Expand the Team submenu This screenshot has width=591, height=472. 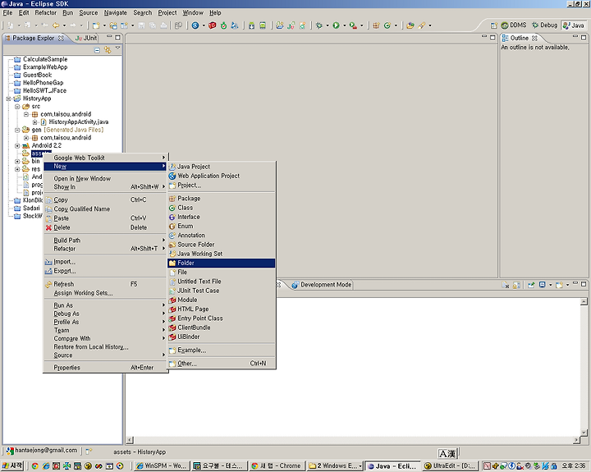pos(105,330)
